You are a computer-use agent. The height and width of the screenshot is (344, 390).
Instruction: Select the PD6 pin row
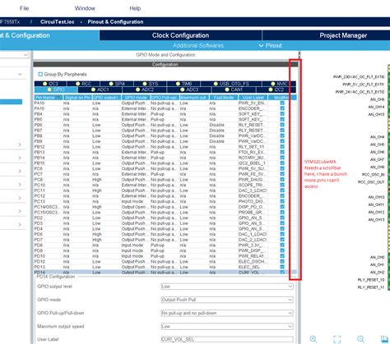[165, 234]
